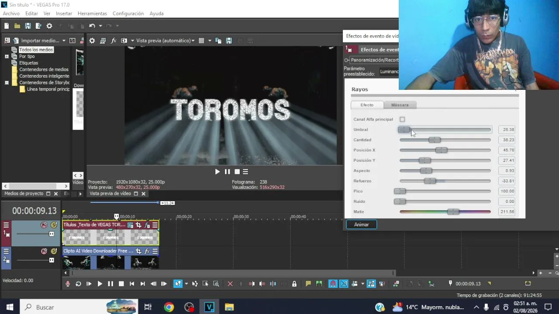
Task: Mute video track 2
Action: point(44,251)
